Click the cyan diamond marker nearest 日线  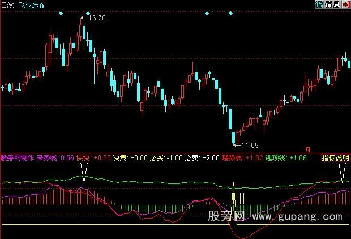60,12
